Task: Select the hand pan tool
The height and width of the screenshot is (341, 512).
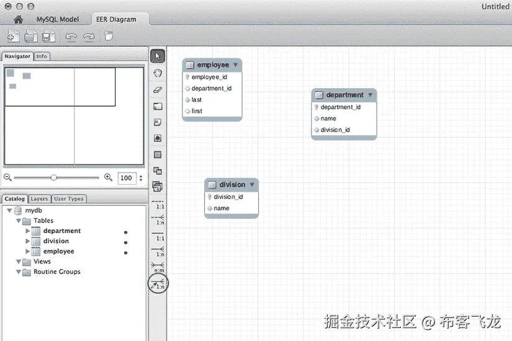Action: point(158,73)
